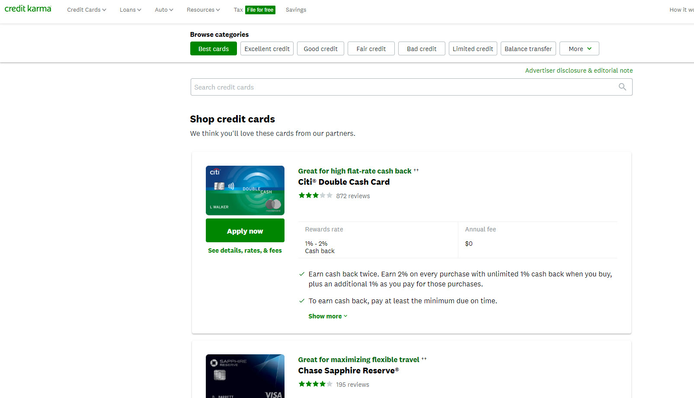Click the search magnifier icon
Viewport: 694px width, 398px height.
622,87
